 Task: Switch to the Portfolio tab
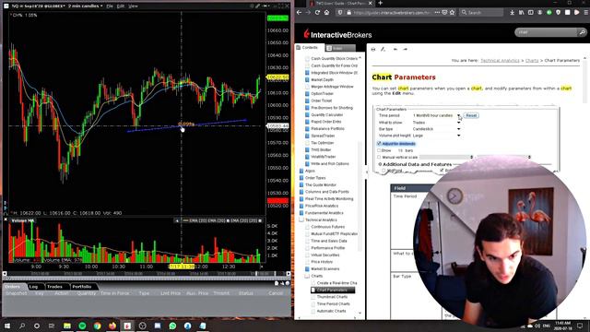[x=82, y=287]
